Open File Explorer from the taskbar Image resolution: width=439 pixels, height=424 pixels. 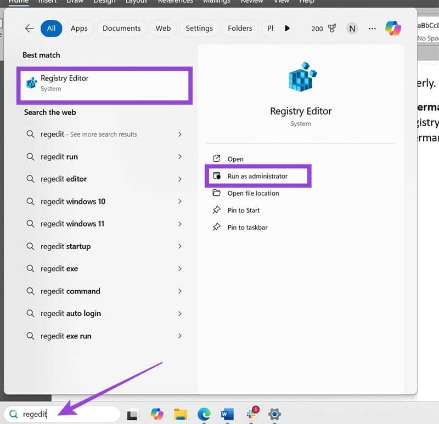[x=181, y=415]
